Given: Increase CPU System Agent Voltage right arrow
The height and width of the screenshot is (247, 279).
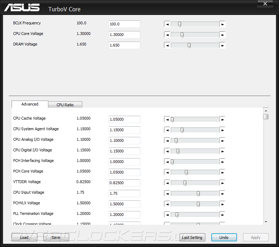Looking at the screenshot, I should 223,130.
